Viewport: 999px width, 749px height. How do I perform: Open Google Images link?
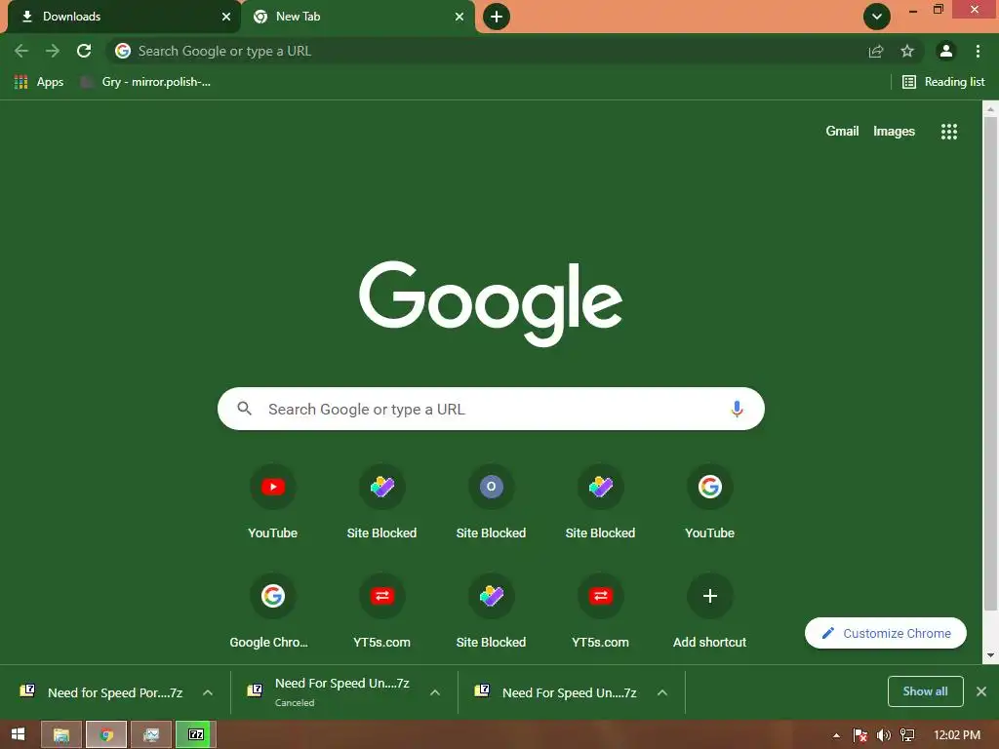pos(894,132)
